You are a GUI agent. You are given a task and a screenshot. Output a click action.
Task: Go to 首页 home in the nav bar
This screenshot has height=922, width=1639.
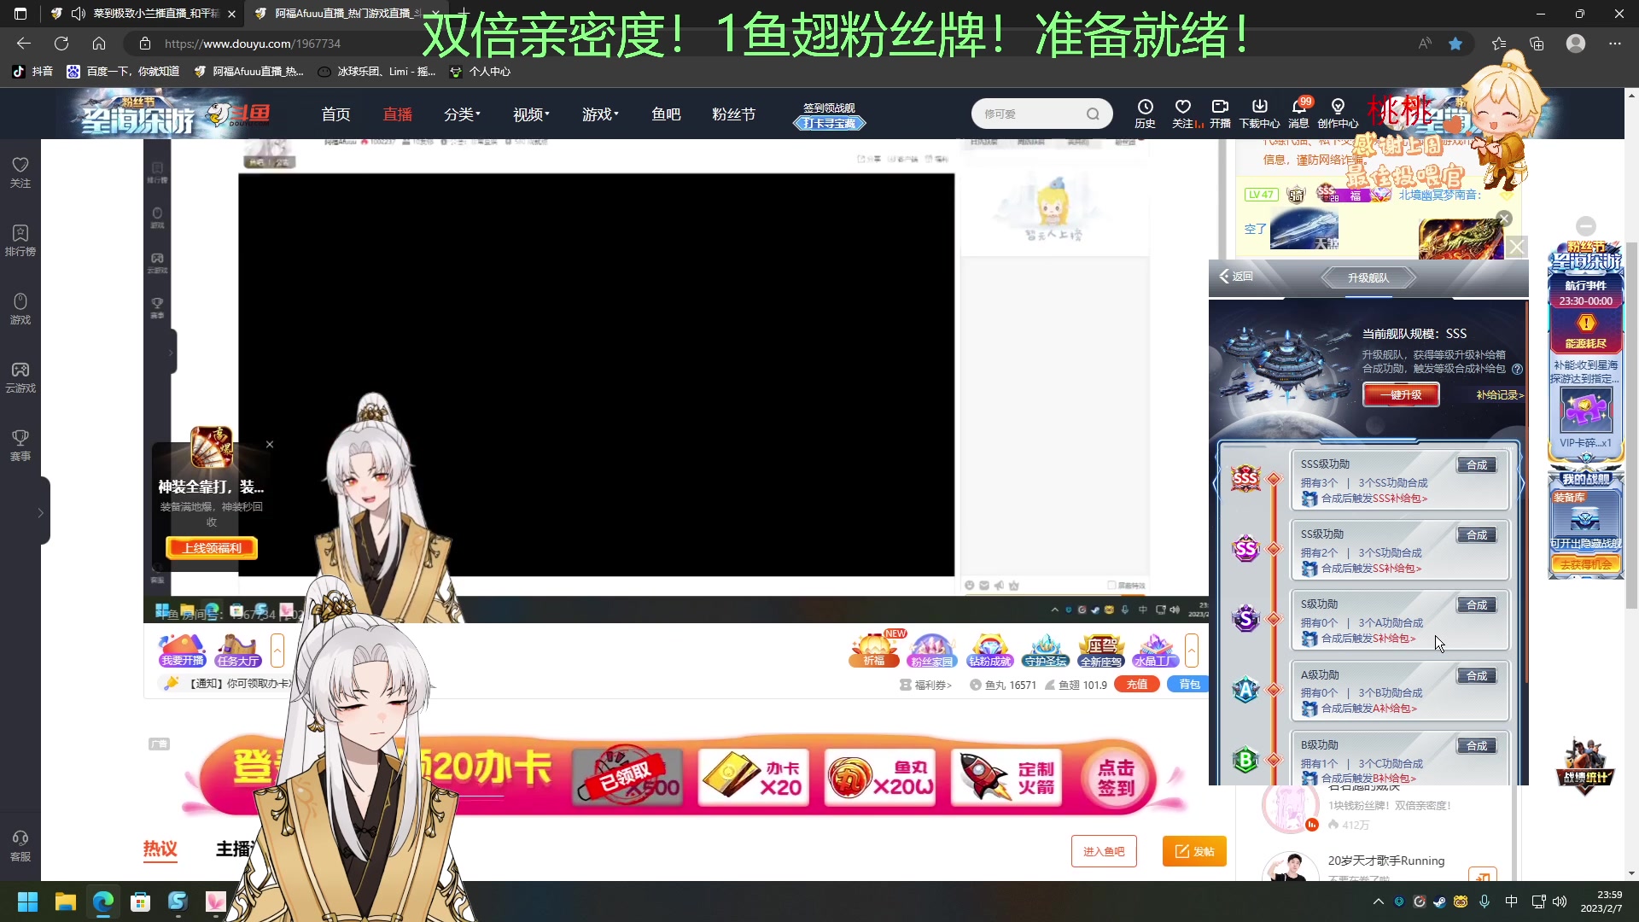coord(335,114)
